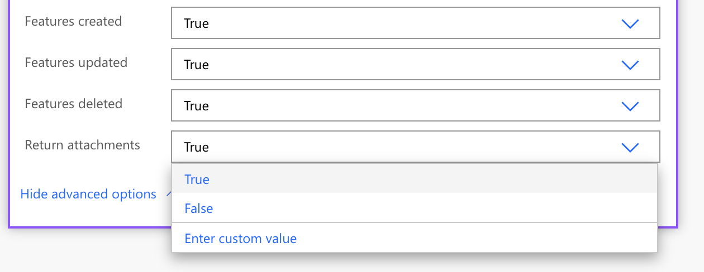
Task: Click the collapse caret beside Hide advanced options
Action: point(168,195)
